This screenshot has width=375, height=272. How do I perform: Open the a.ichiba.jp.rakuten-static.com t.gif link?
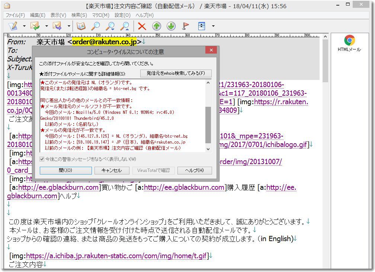[x=116, y=256]
